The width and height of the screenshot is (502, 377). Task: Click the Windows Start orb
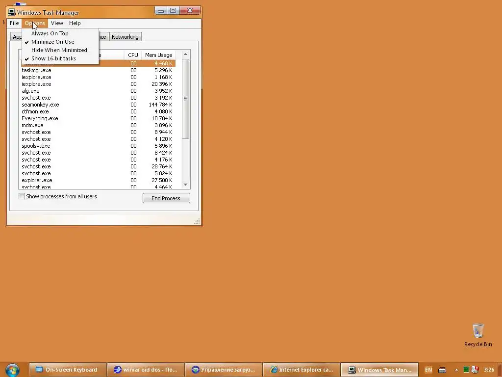pyautogui.click(x=12, y=370)
